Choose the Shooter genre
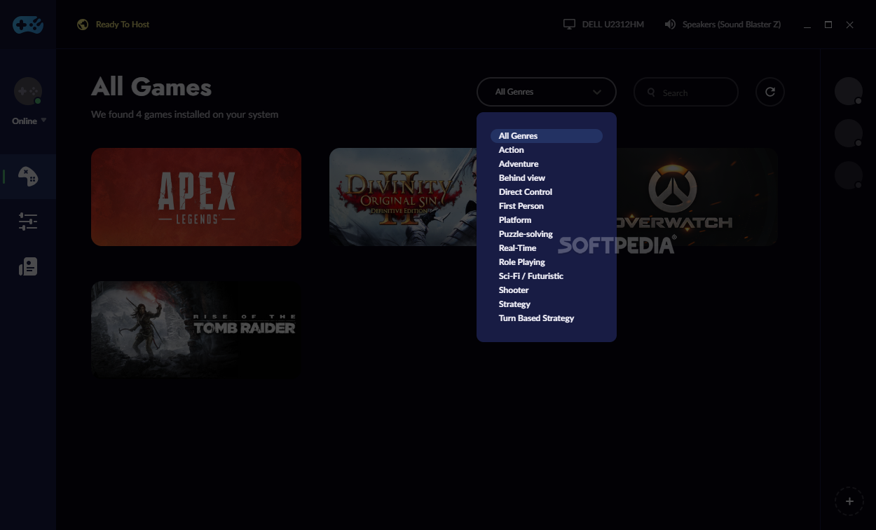This screenshot has height=530, width=876. (514, 290)
